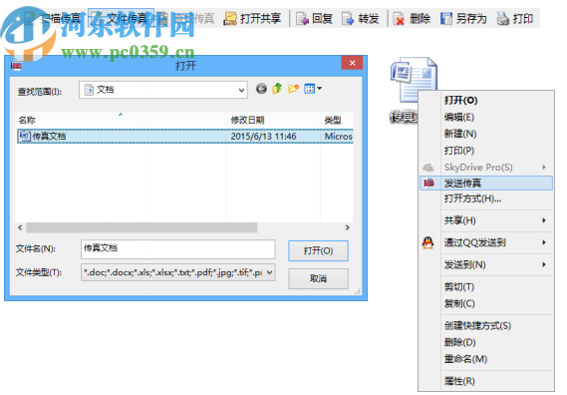Choose 剪切(T) in context menu
Image resolution: width=567 pixels, height=395 pixels.
tap(458, 287)
